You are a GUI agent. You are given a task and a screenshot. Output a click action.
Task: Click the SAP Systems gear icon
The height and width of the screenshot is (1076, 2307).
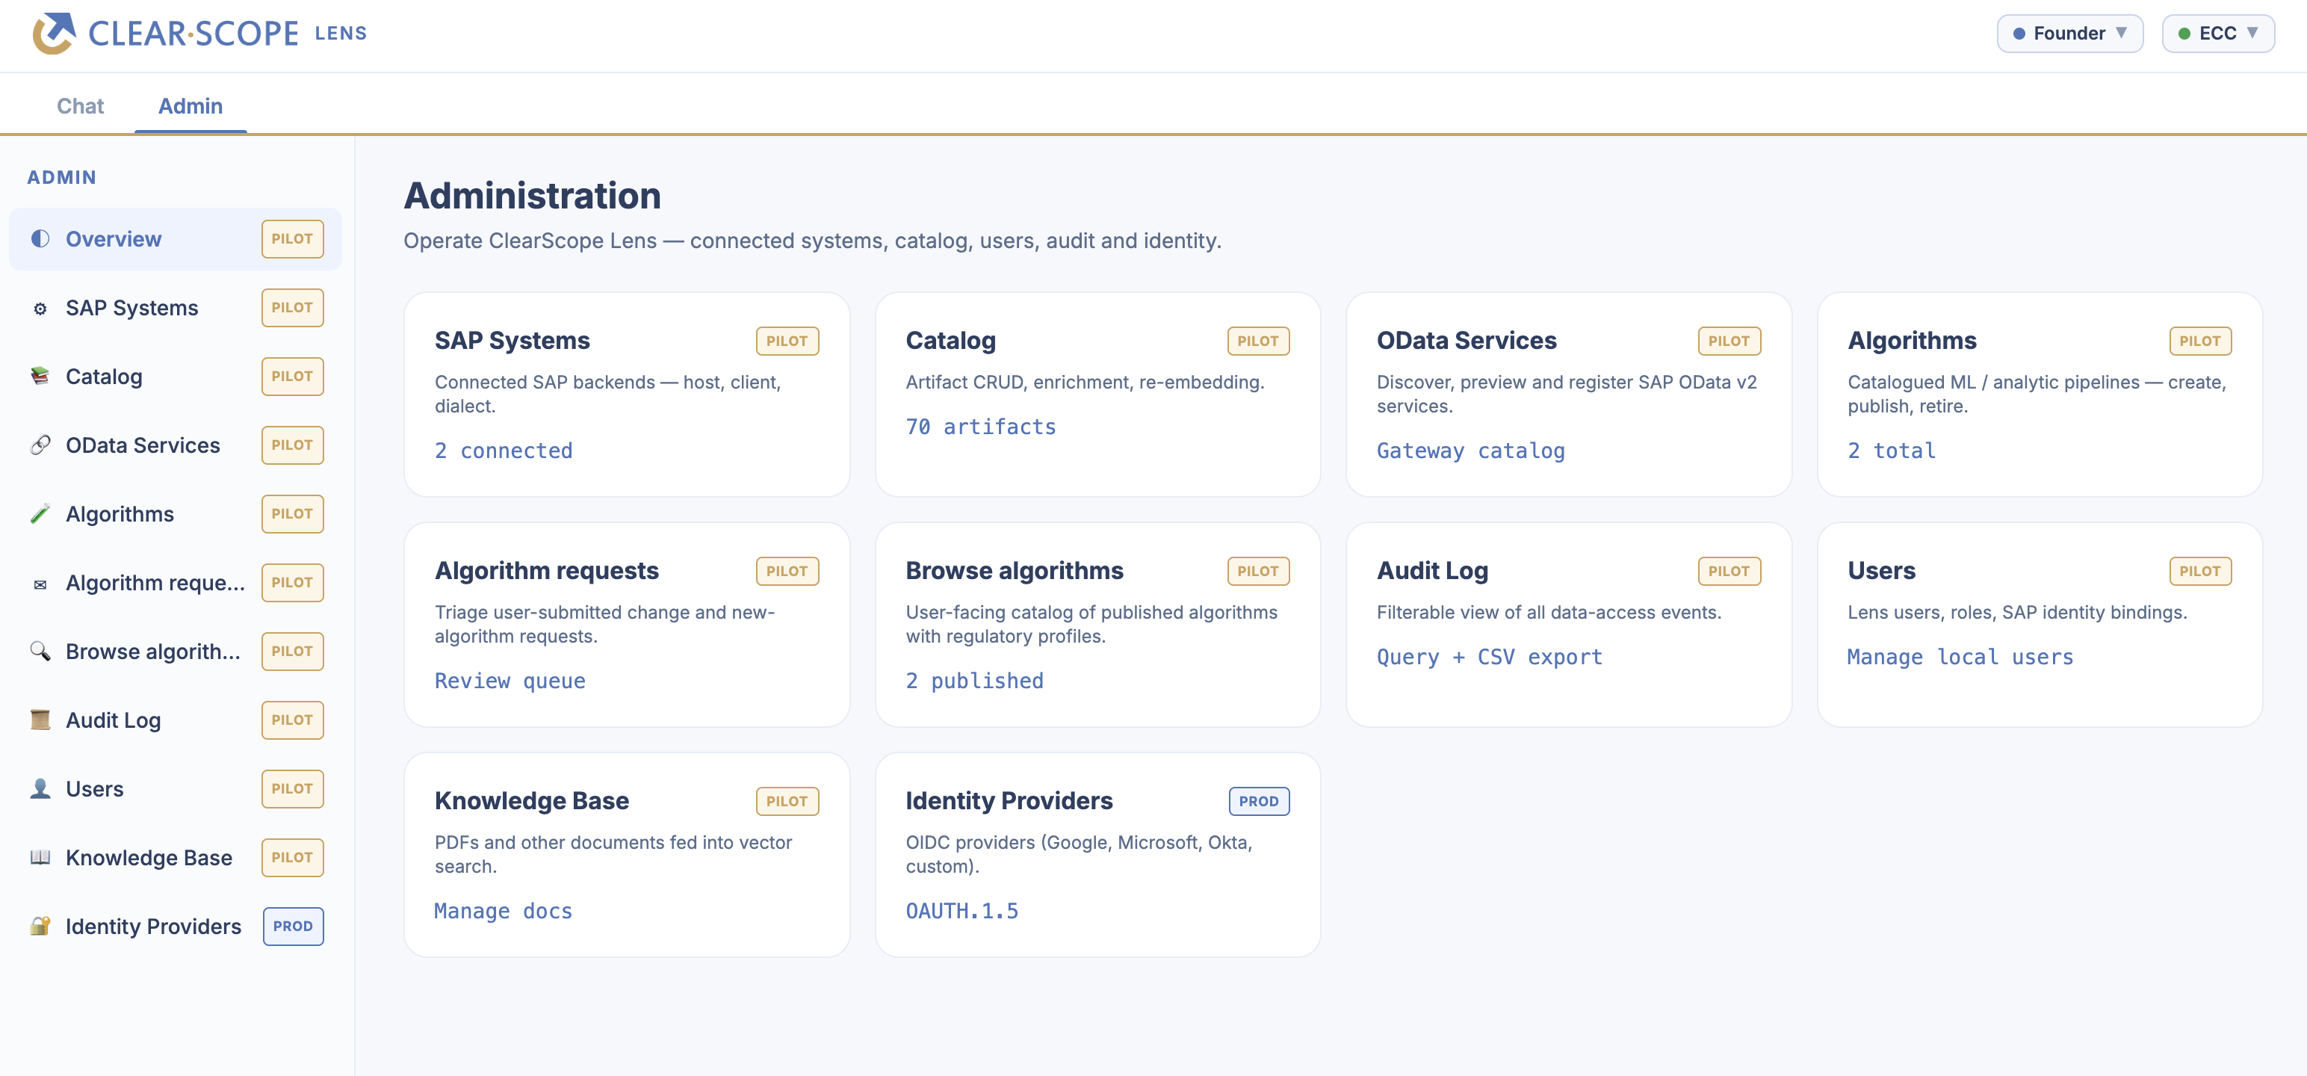pyautogui.click(x=40, y=308)
